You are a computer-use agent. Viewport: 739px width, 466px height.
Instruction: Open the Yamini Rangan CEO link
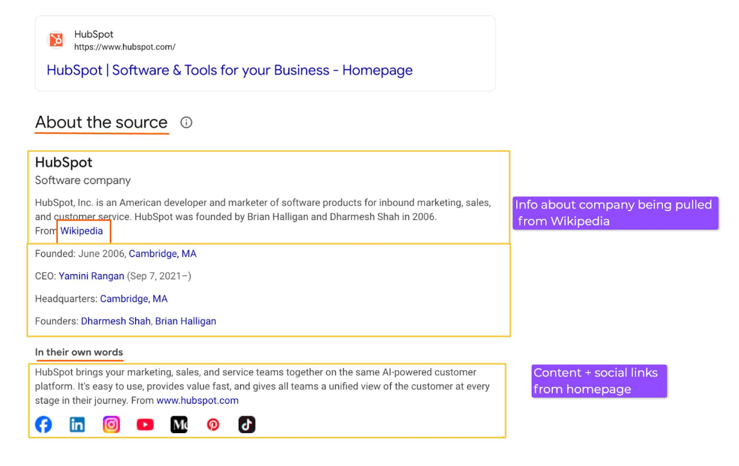[x=91, y=276]
